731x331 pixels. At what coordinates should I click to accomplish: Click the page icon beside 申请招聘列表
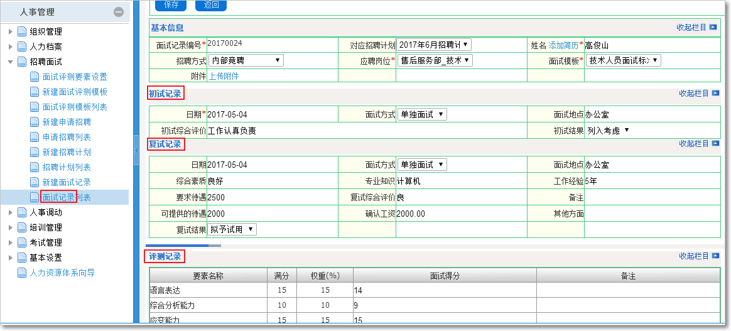[x=35, y=137]
